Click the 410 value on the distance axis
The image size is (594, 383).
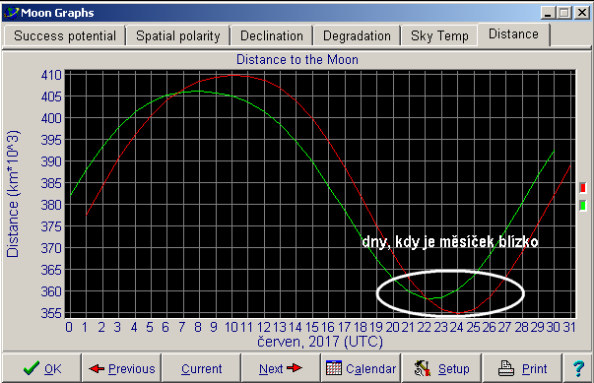[51, 75]
